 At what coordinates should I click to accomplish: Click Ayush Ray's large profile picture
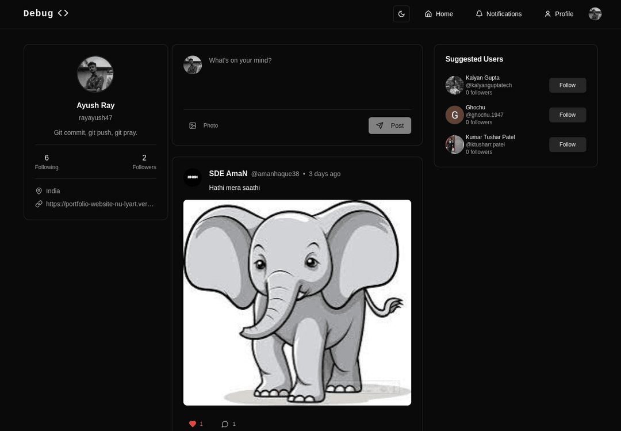click(x=95, y=74)
